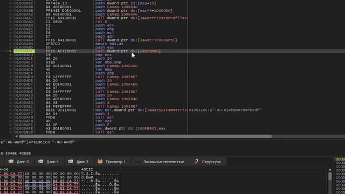Select bytes 'E8 F6FEFFFF'
The image size is (345, 194).
(x=59, y=107)
